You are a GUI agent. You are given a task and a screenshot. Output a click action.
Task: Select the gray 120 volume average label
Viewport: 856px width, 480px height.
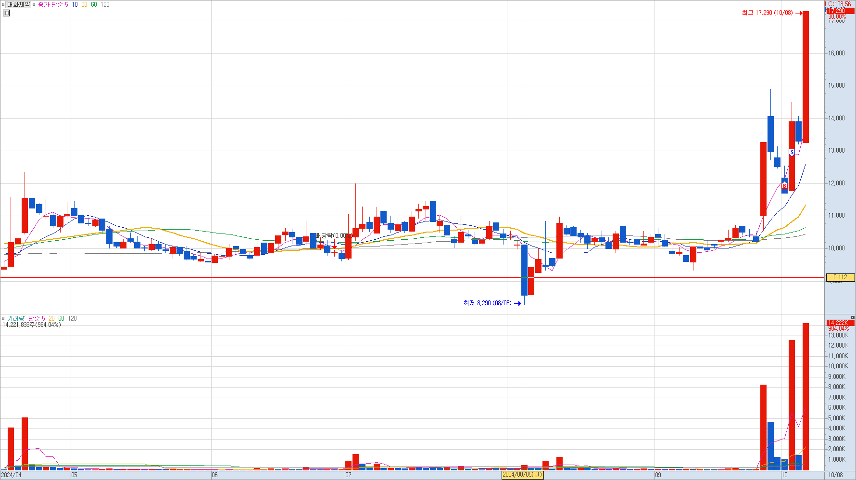(x=72, y=318)
